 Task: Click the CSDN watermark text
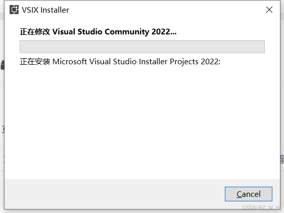pyautogui.click(x=261, y=207)
